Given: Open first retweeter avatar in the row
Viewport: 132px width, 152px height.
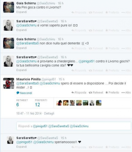Looking at the screenshot, I should tap(59, 103).
